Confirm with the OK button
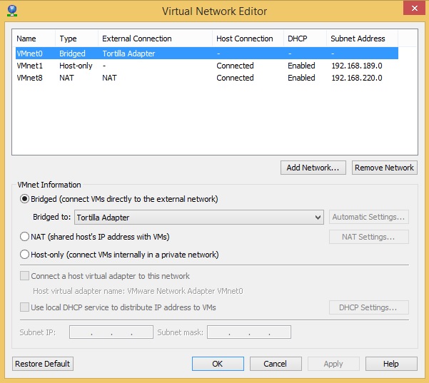This screenshot has width=429, height=383. (x=218, y=364)
